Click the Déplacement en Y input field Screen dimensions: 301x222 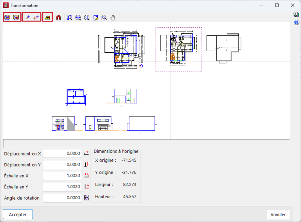pyautogui.click(x=62, y=164)
